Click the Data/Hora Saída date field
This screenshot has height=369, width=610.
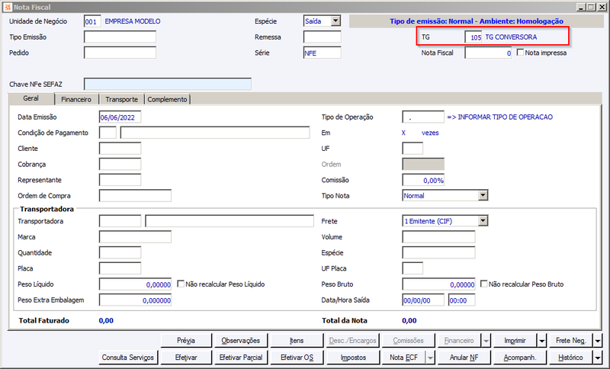[x=423, y=300]
